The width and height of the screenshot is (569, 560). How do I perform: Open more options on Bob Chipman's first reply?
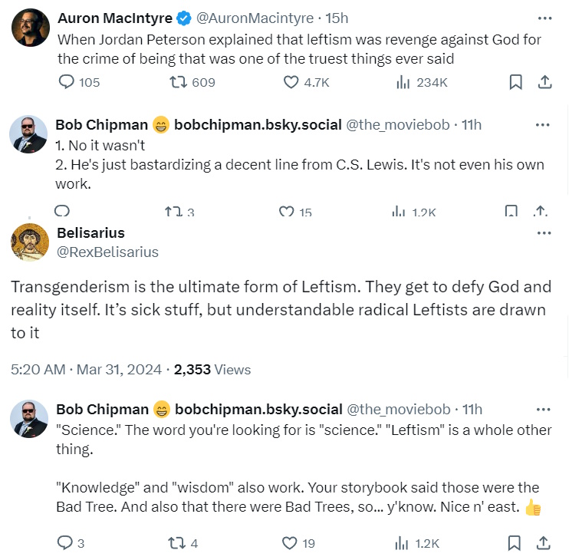coord(542,124)
